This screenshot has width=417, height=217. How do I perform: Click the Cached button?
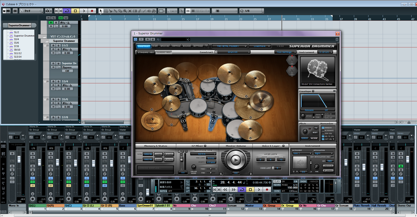pos(169,159)
